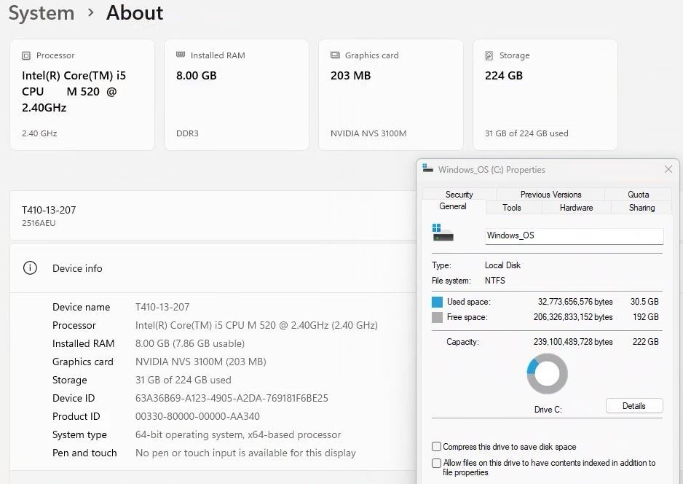683x484 pixels.
Task: Click the blue Used space color swatch
Action: coord(437,302)
